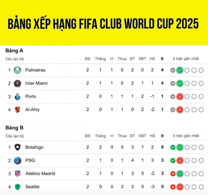Click the Porto club crest
This screenshot has height=195, width=208.
coord(17,97)
